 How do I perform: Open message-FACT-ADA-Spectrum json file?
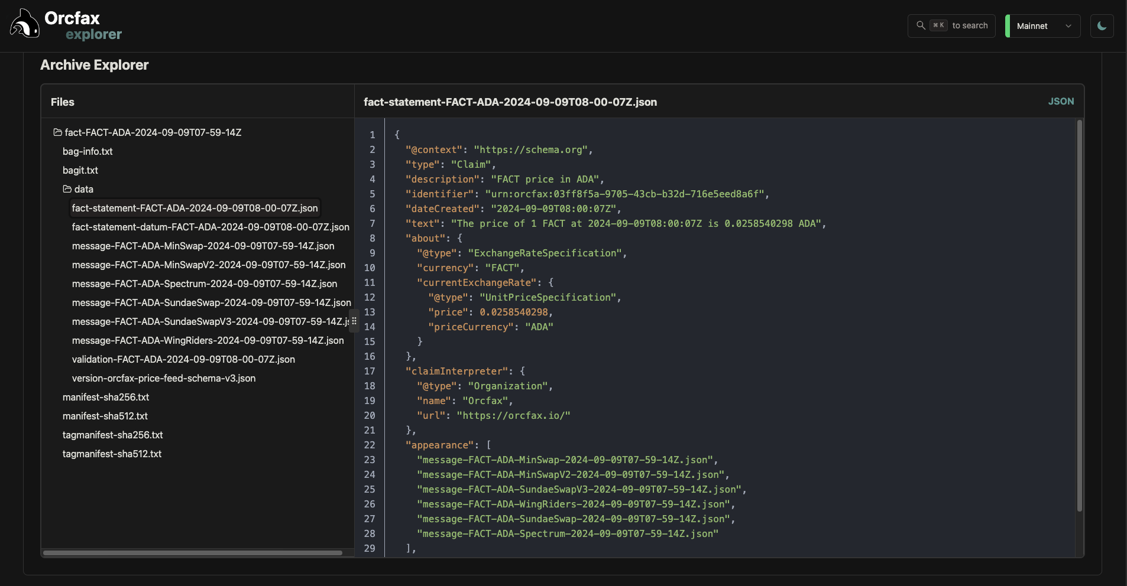pyautogui.click(x=205, y=284)
